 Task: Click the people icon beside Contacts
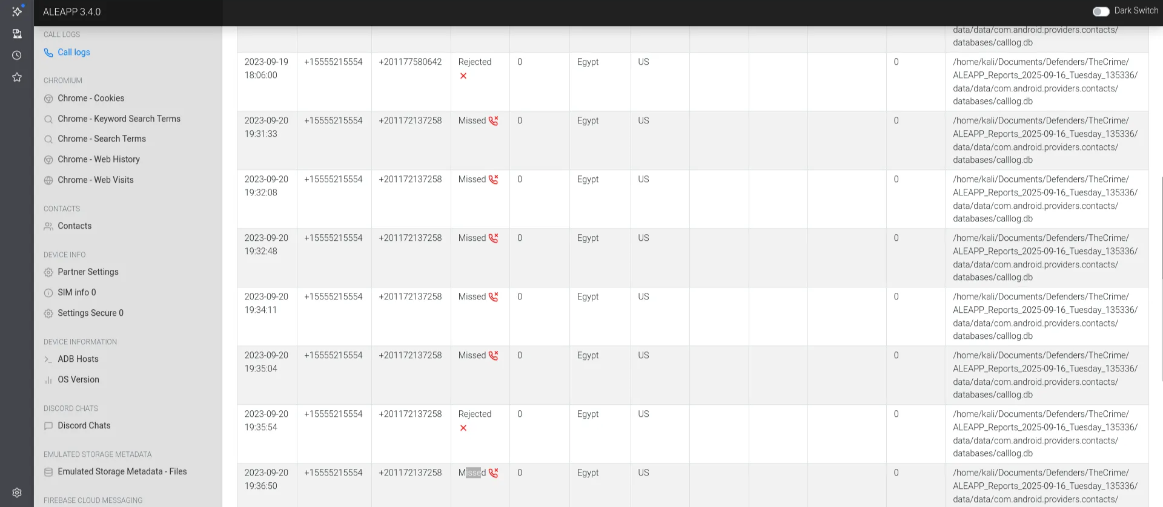pyautogui.click(x=48, y=226)
